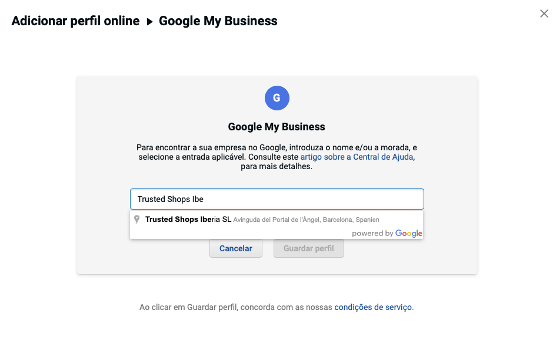Viewport: 556px width, 354px height.
Task: Open the 'artigo sobre a Central de Ajuda' link
Action: click(x=358, y=157)
